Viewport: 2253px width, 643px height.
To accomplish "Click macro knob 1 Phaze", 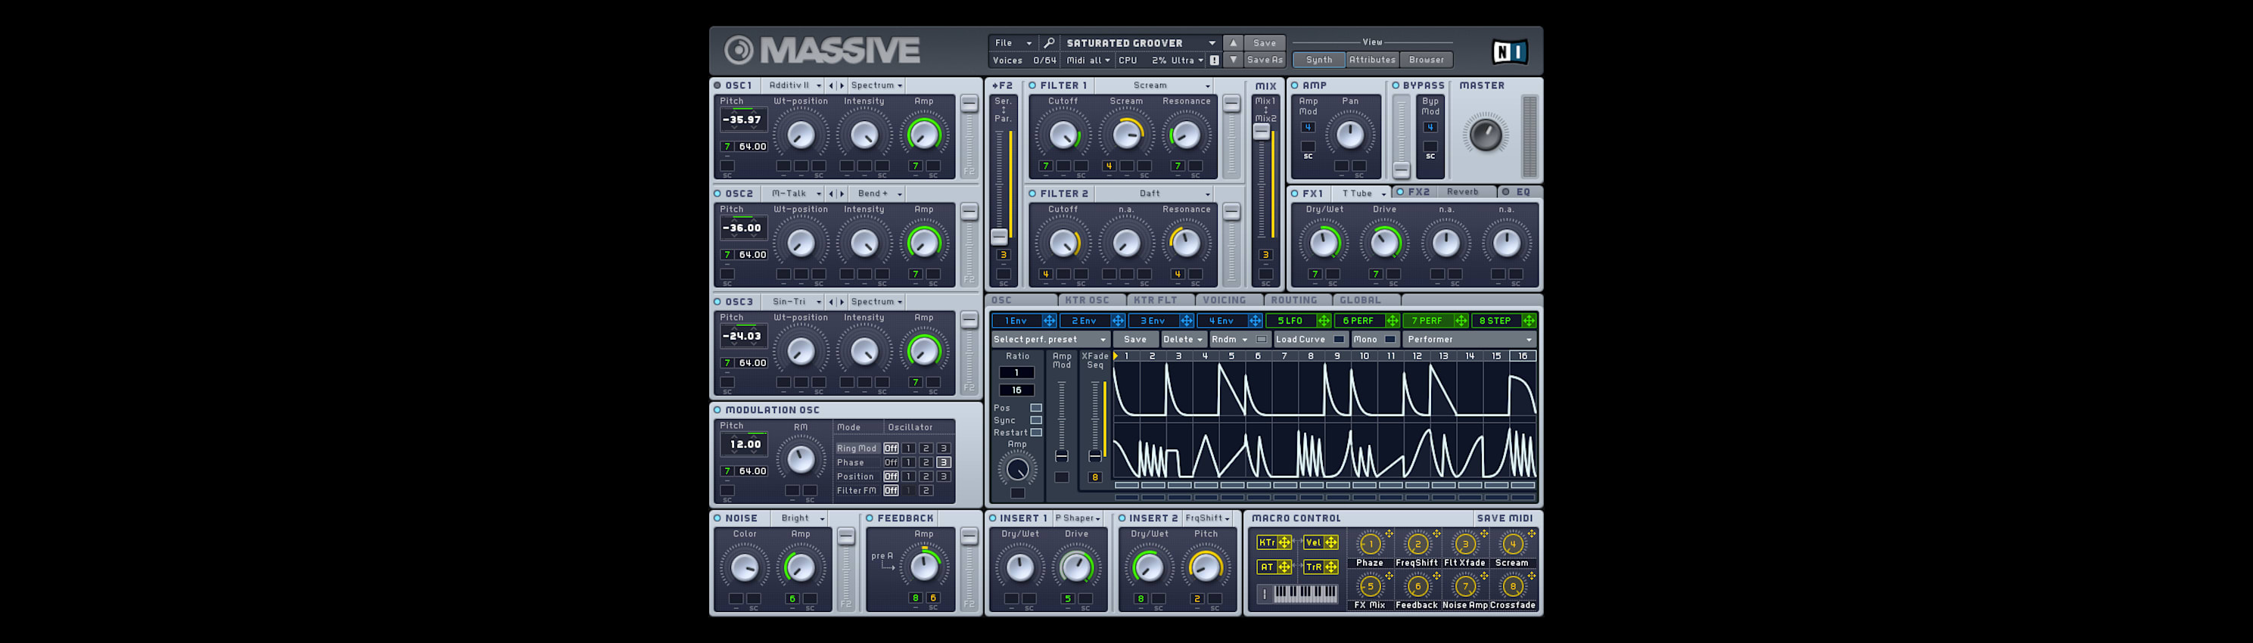I will click(x=1371, y=544).
